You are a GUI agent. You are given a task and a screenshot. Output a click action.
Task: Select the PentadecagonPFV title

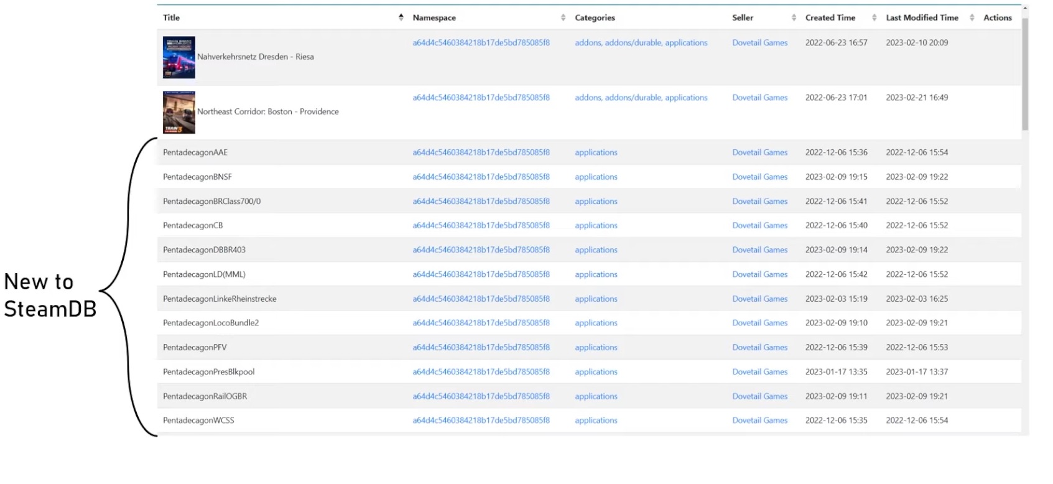click(x=195, y=347)
